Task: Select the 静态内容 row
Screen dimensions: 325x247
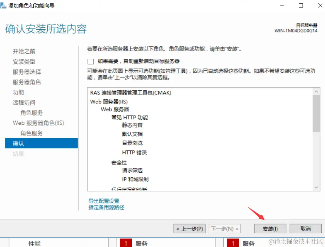Action: (132, 125)
